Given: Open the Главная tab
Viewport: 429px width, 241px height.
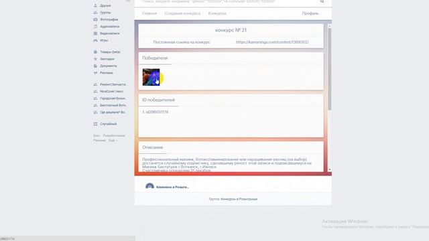Looking at the screenshot, I should 149,13.
